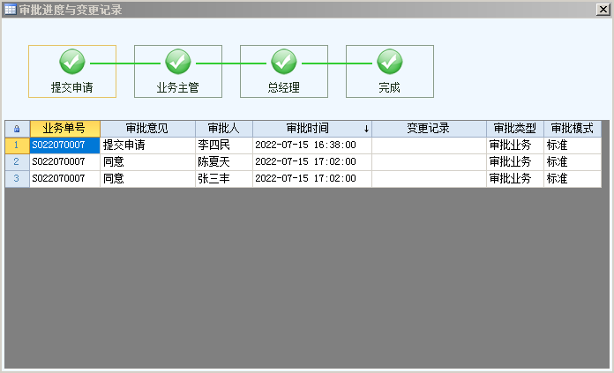Click the lock icon in grid corner
Screen dimensions: 614x373
coord(17,129)
